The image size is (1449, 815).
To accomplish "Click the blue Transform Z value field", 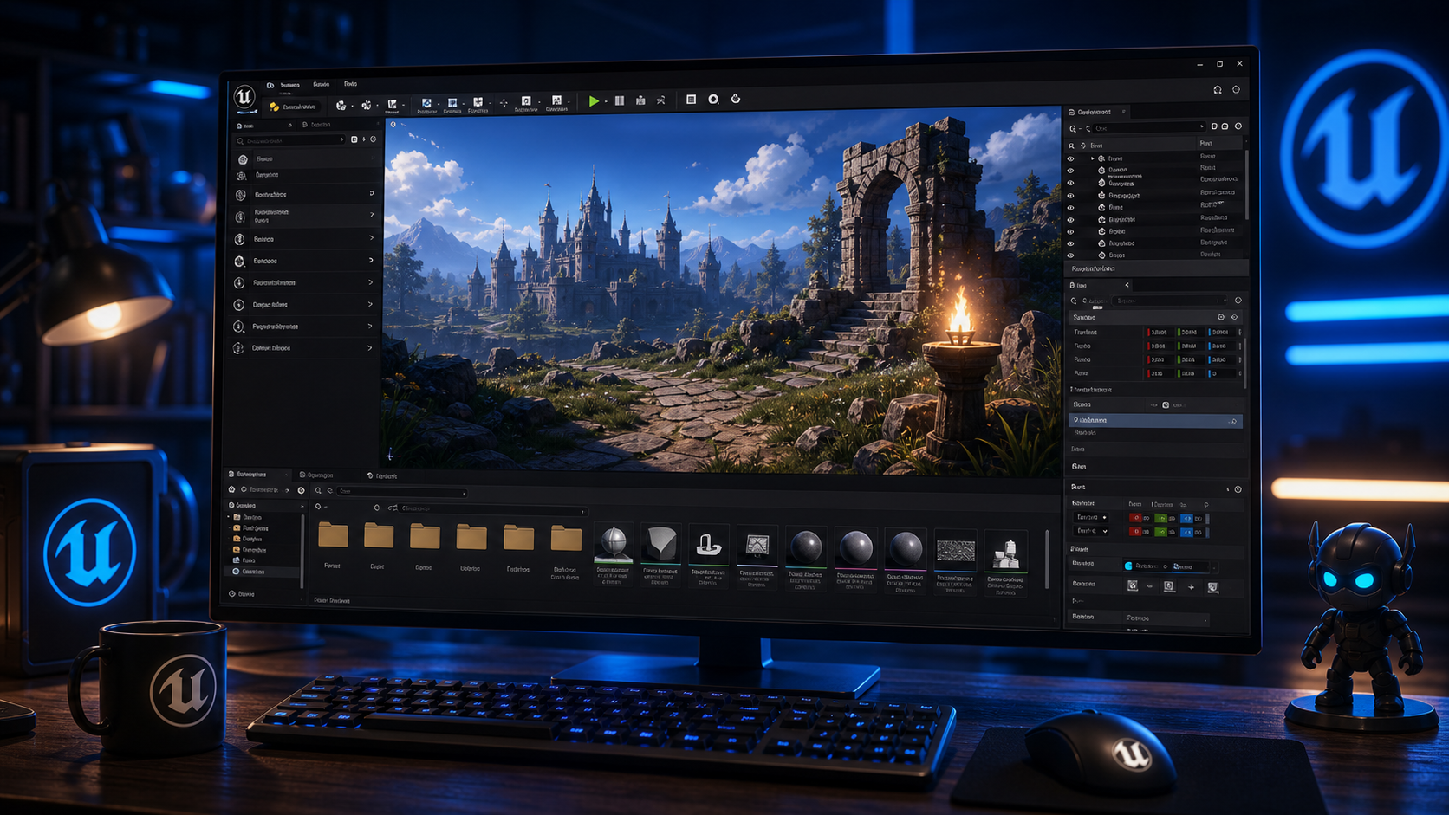I will click(x=1220, y=333).
